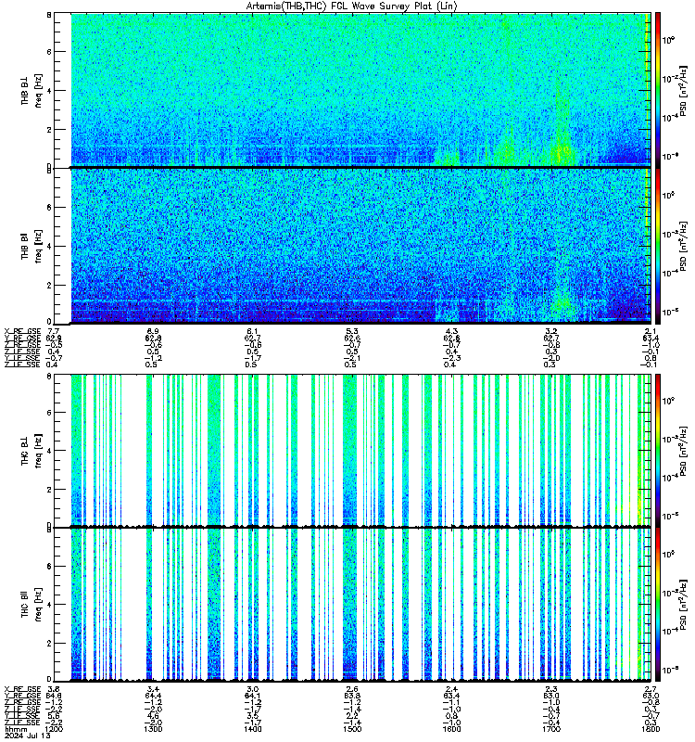This screenshot has width=695, height=742.
Task: Click the THB X_RE_GSE value 6.9
Action: 153,331
